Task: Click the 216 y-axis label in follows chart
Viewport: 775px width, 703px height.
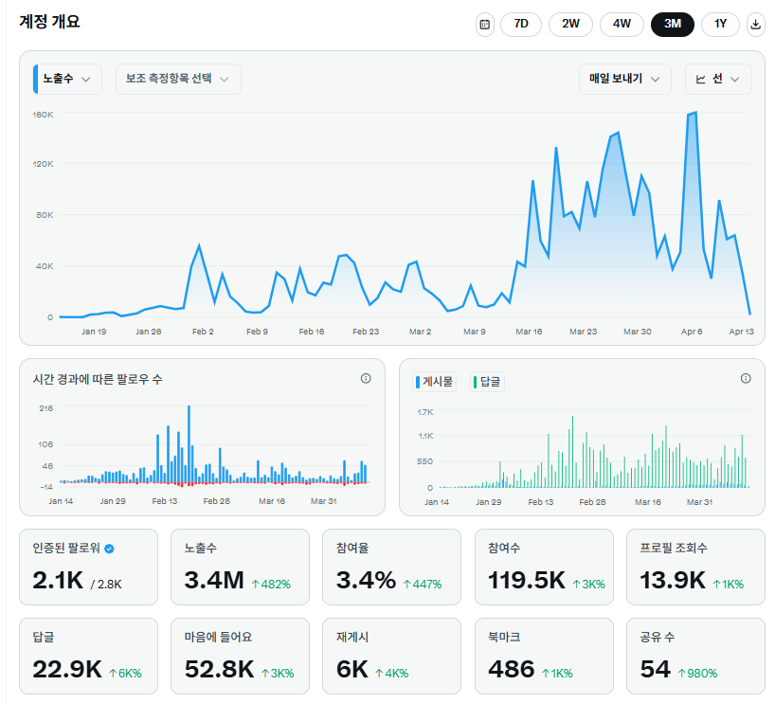Action: tap(46, 408)
